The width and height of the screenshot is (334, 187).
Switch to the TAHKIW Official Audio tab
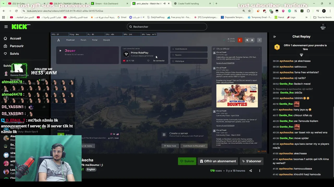(68, 4)
